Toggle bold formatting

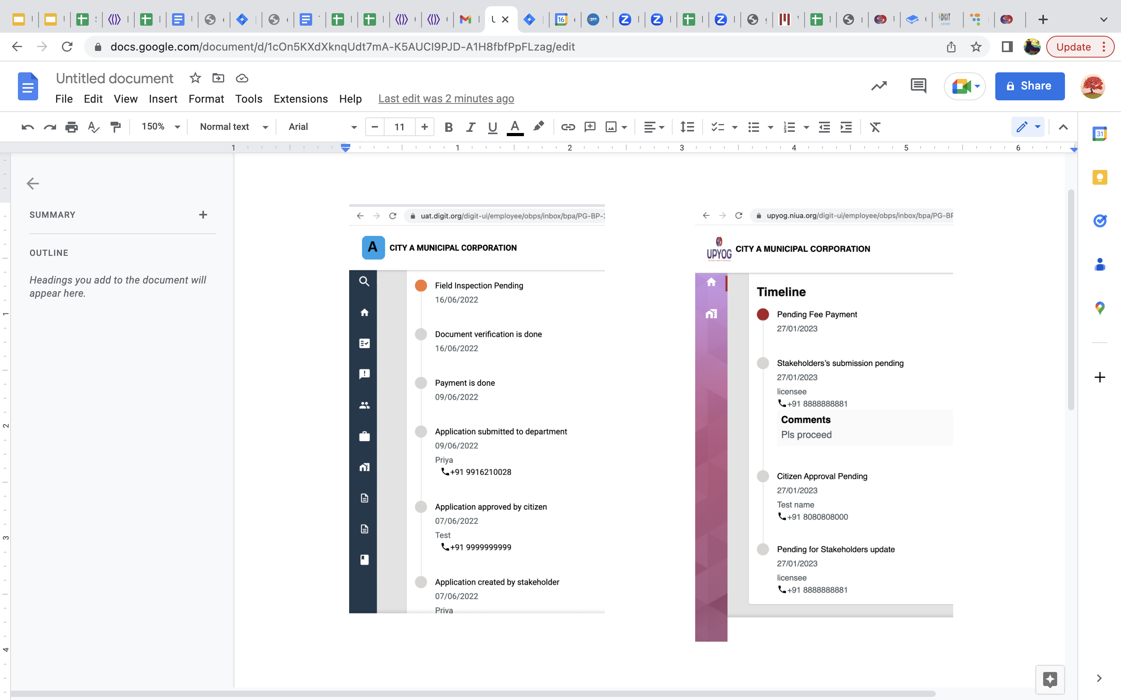[448, 127]
